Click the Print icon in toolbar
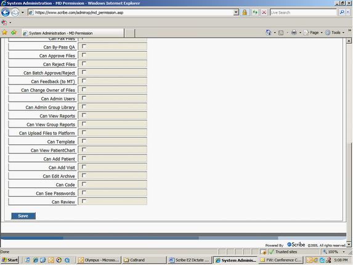 294,33
